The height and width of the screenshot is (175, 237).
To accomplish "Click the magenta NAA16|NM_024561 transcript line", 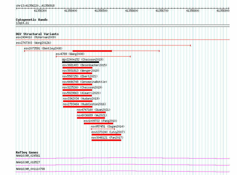I will point(122,158).
